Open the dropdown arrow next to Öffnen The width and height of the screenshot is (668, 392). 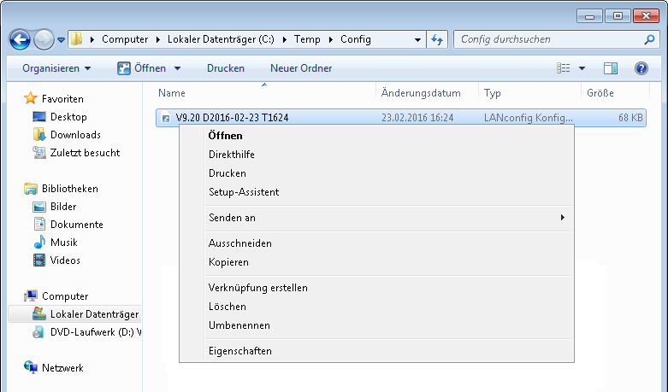[x=178, y=68]
